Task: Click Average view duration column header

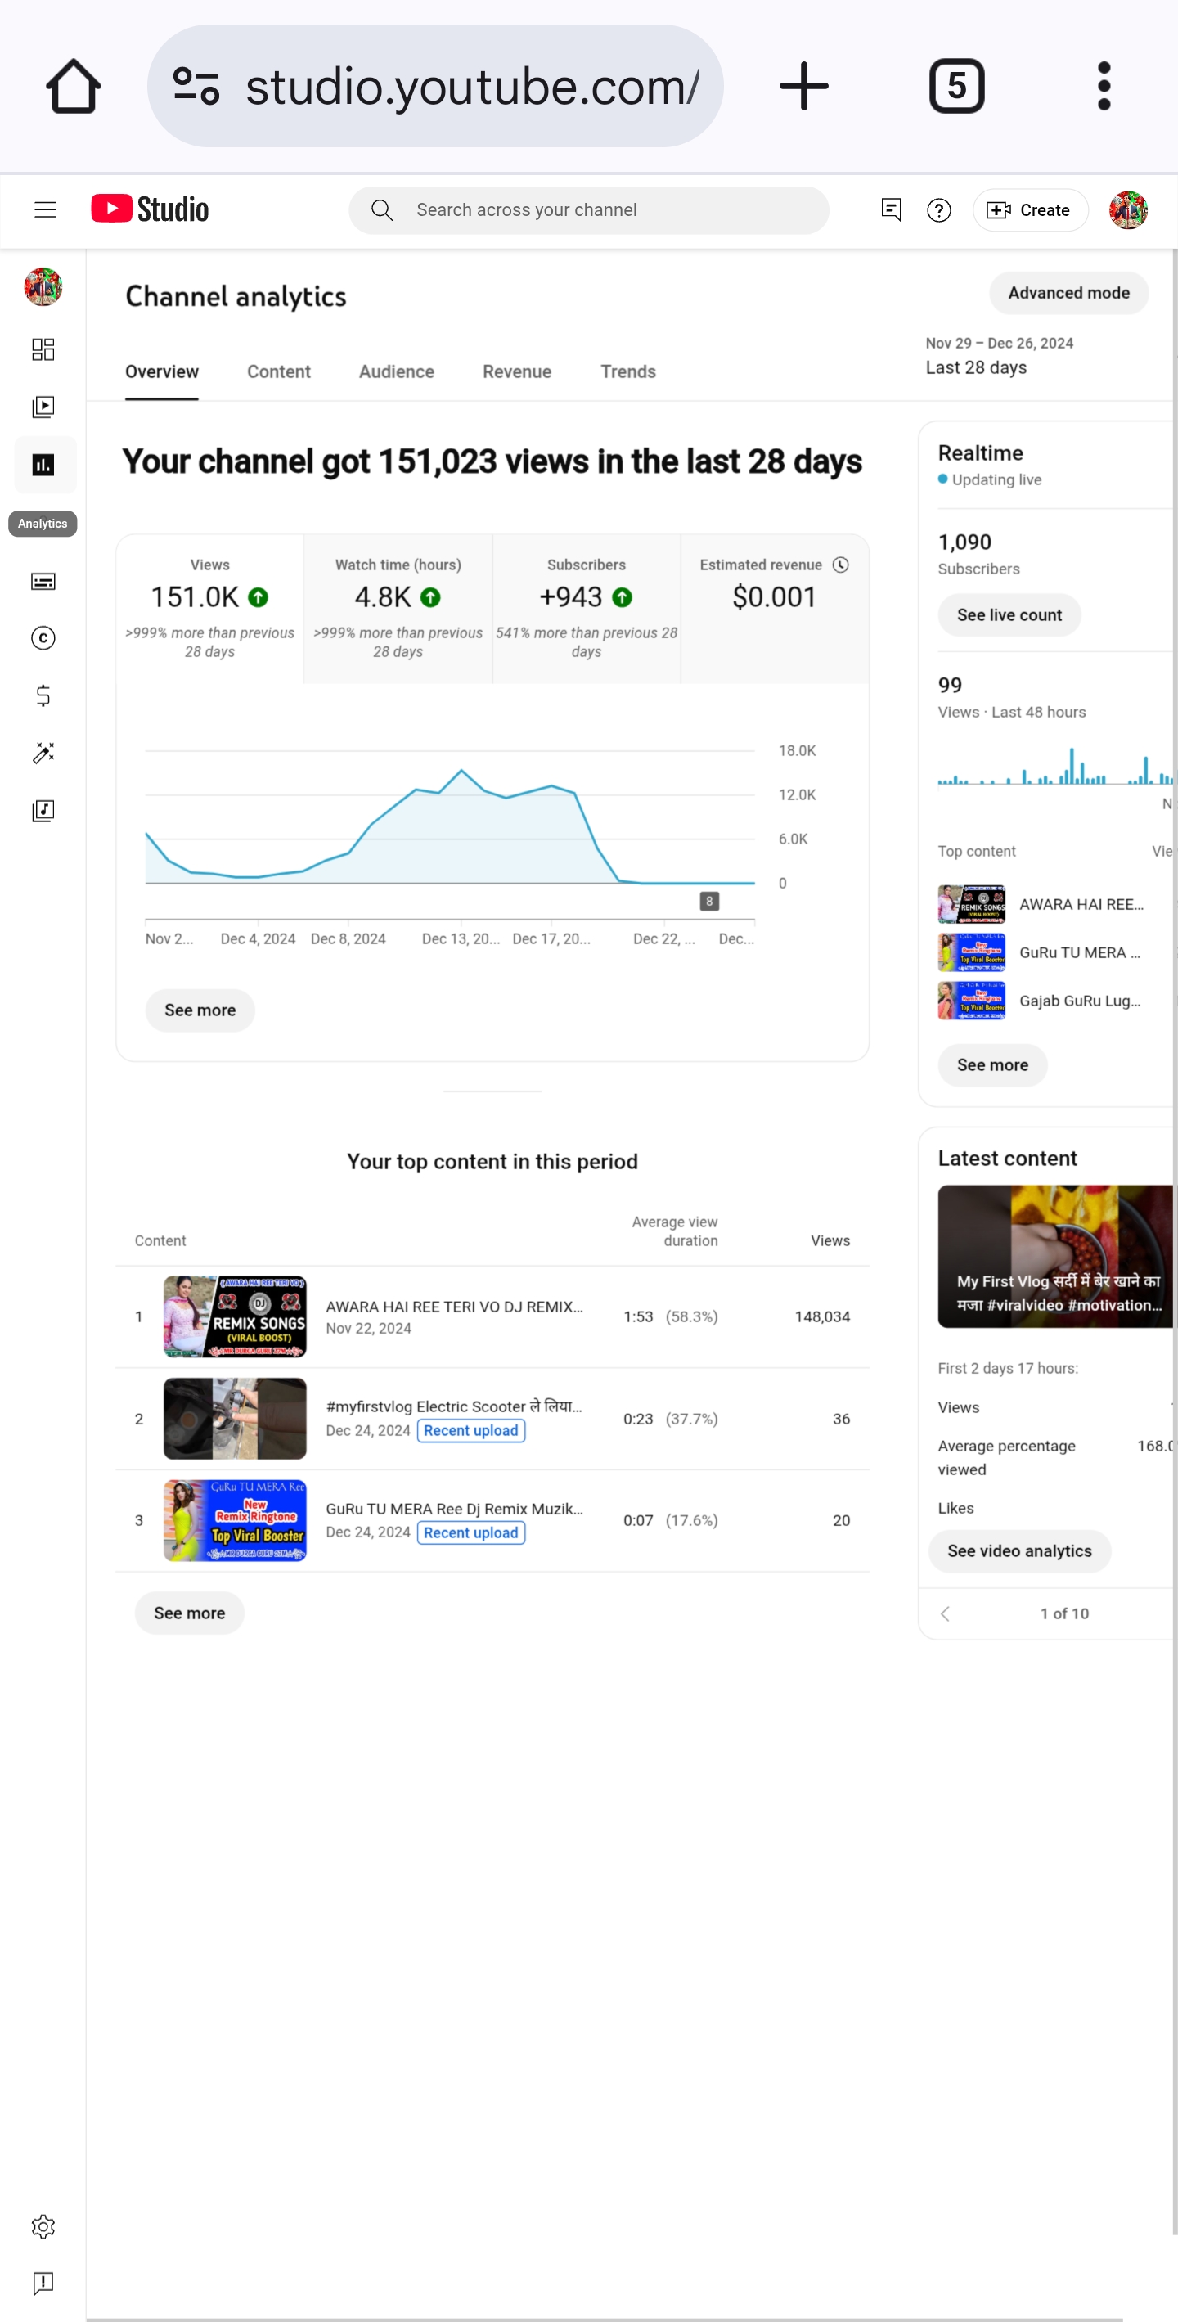Action: click(x=675, y=1231)
